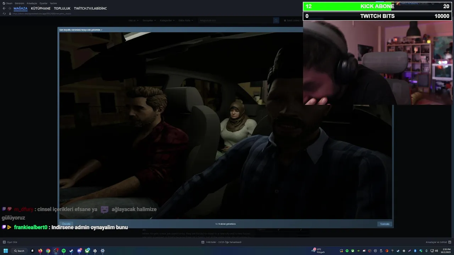Open the TWITCH.TV/LABİDİNC profile tab
Image resolution: width=454 pixels, height=255 pixels.
(90, 8)
